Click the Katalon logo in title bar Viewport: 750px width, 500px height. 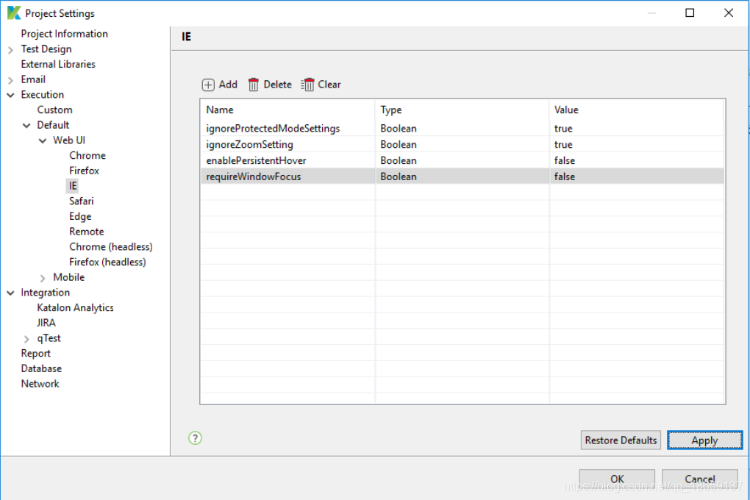coord(14,13)
